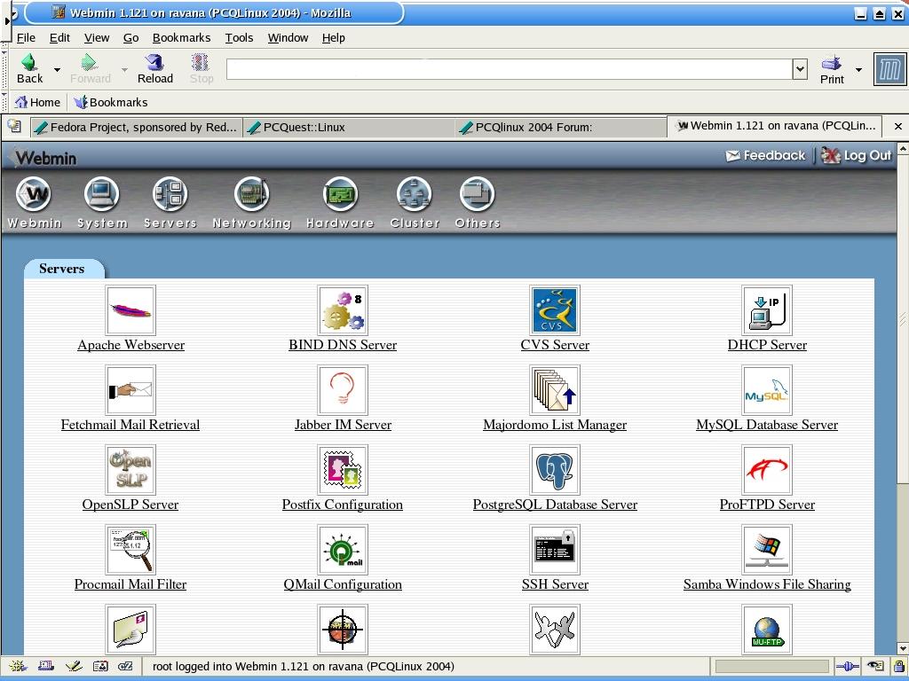Image resolution: width=909 pixels, height=681 pixels.
Task: Expand the Back history dropdown arrow
Action: 57,69
